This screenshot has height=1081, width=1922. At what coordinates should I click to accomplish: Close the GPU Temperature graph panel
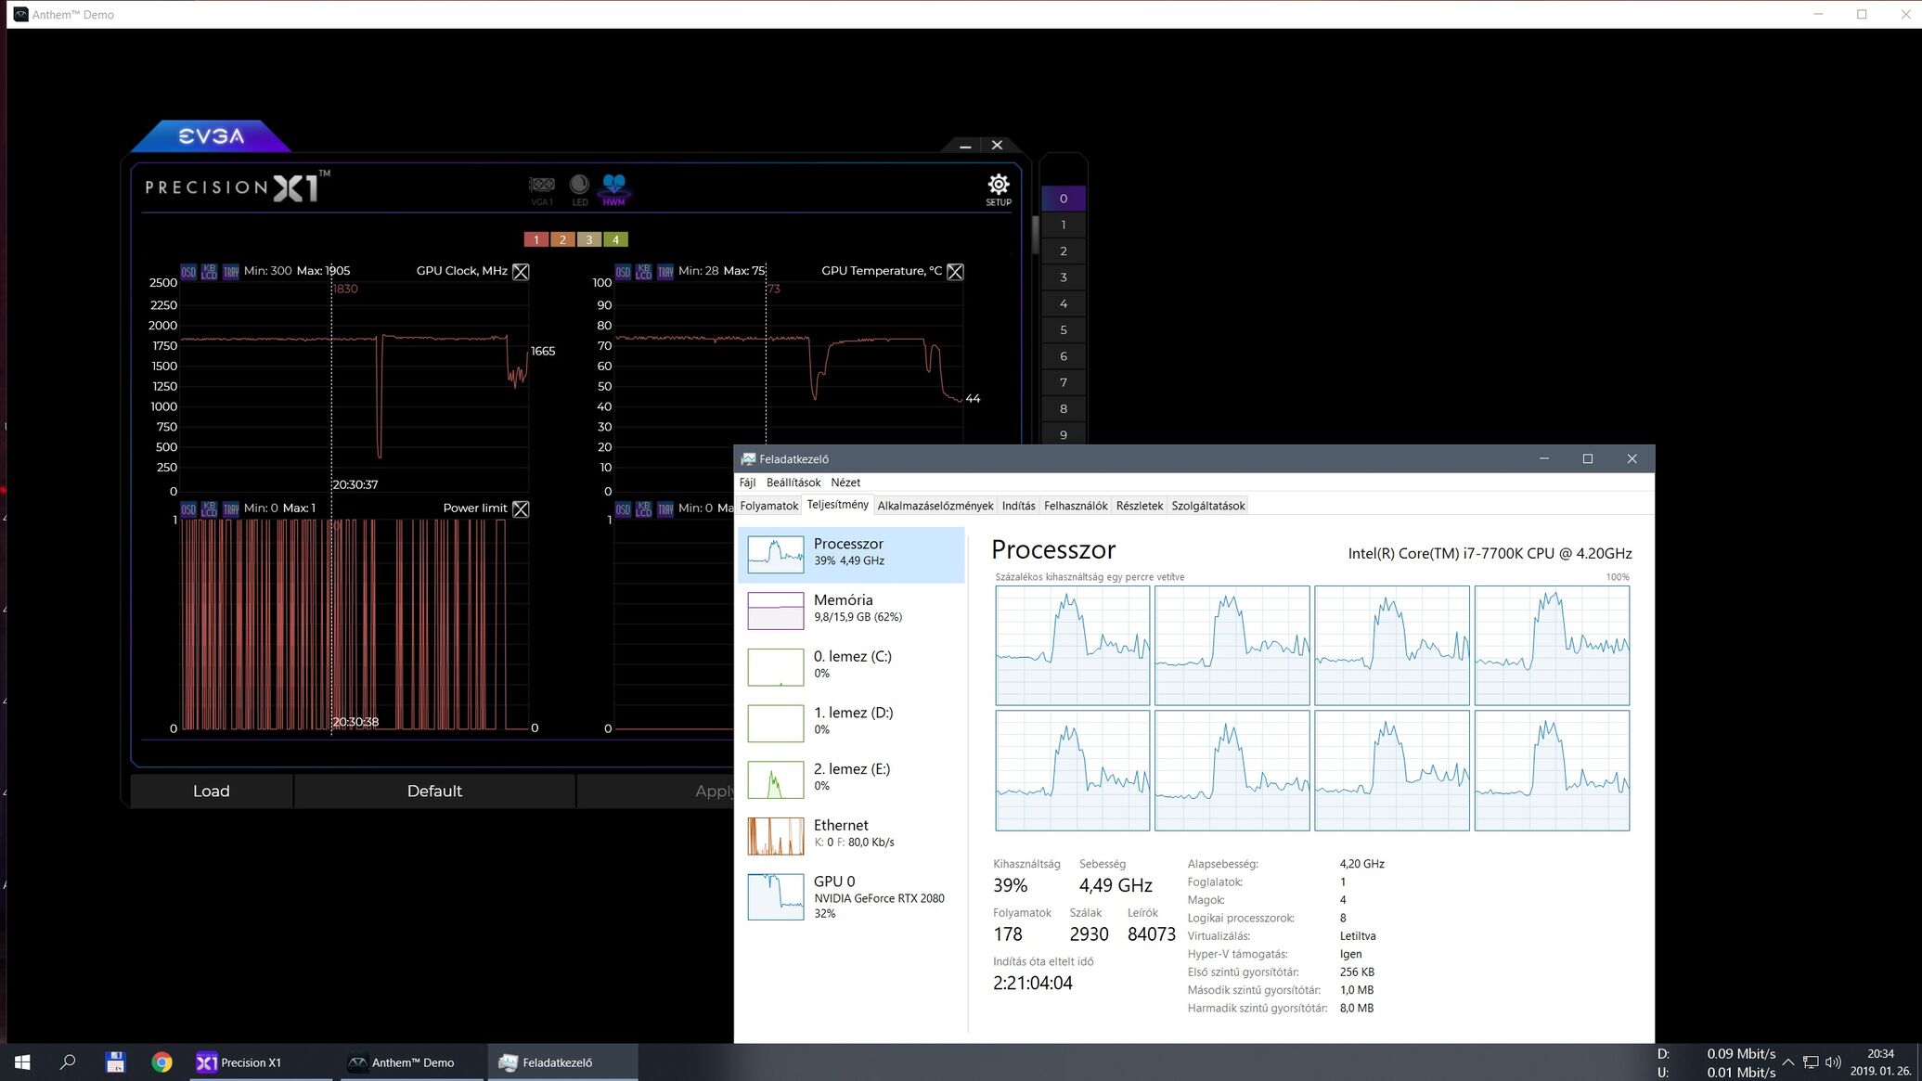point(955,272)
